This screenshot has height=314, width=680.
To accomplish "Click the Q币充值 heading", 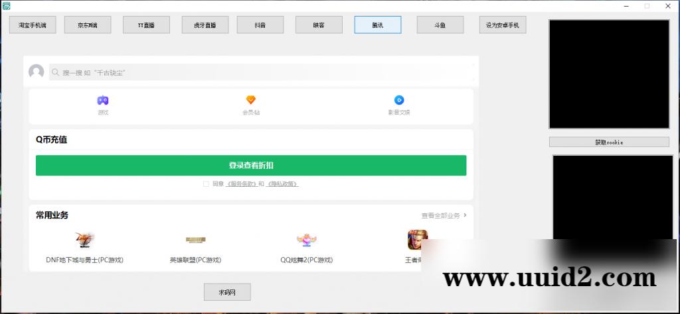I will [52, 140].
